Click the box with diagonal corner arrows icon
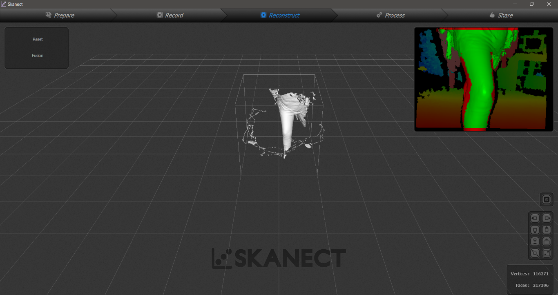558x295 pixels. click(535, 253)
